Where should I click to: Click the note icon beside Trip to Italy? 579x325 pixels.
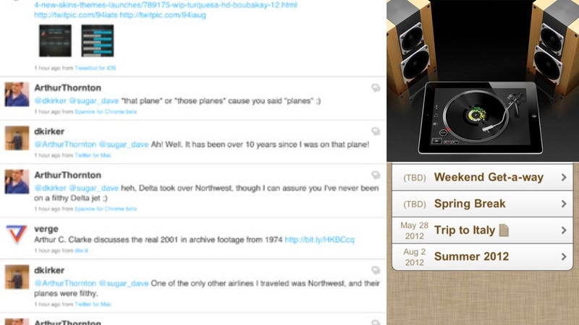[x=504, y=230]
